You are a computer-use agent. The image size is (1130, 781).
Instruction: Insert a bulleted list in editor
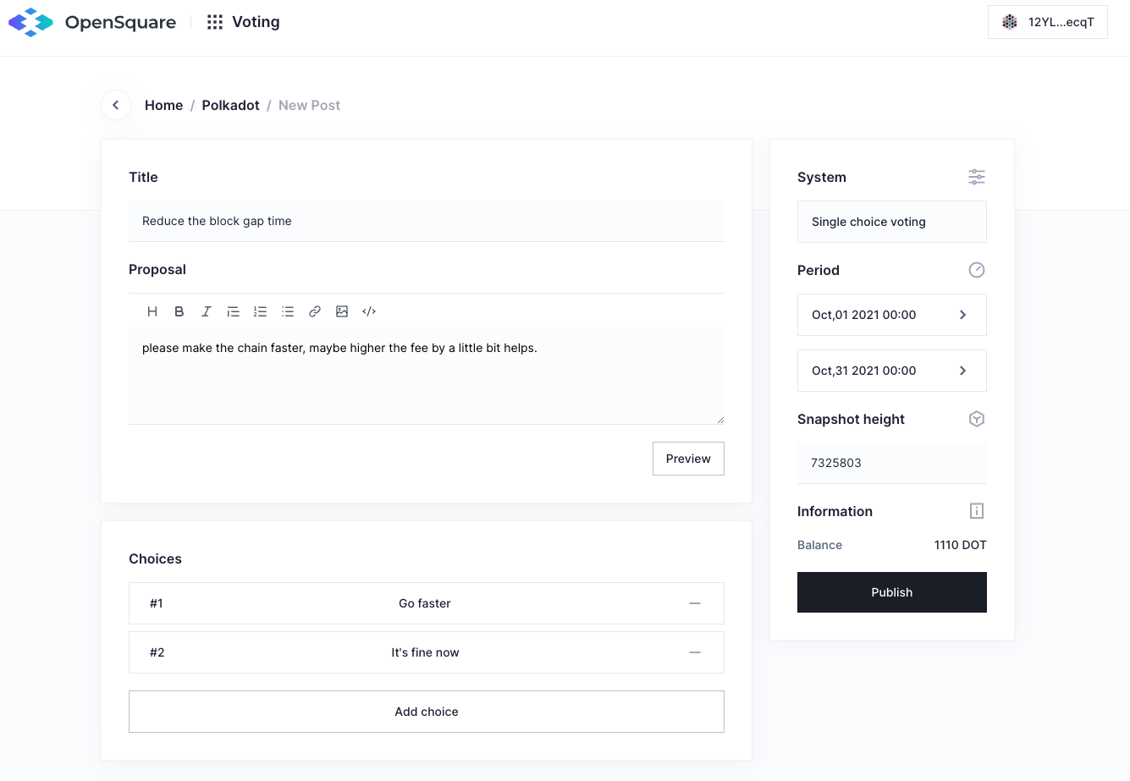click(288, 311)
